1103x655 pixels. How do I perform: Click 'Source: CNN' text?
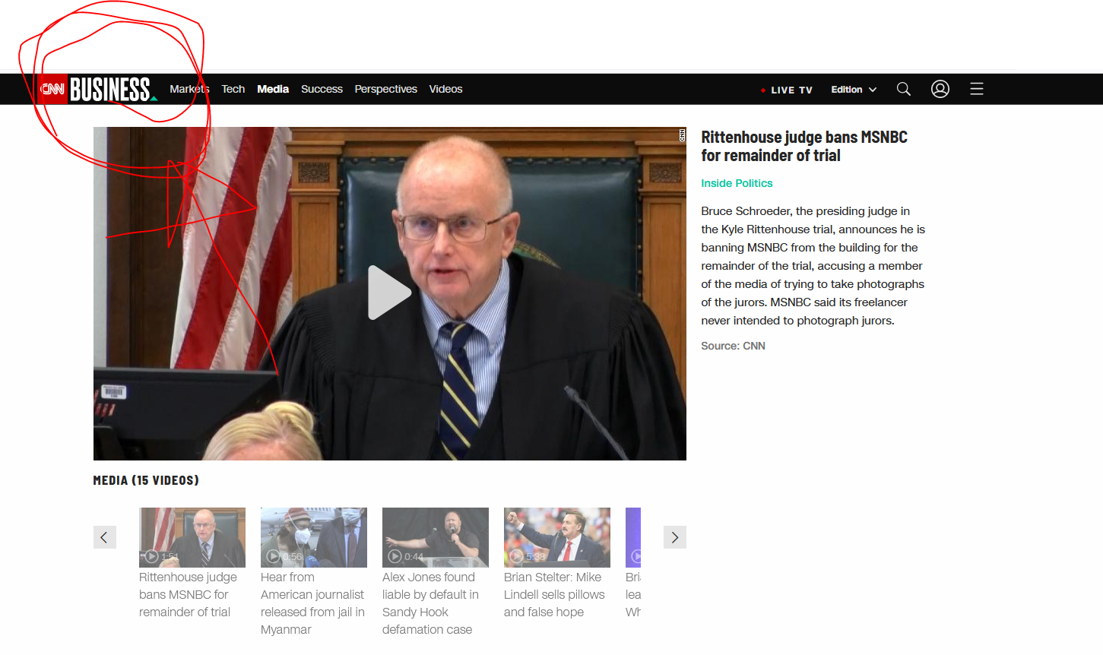(733, 346)
